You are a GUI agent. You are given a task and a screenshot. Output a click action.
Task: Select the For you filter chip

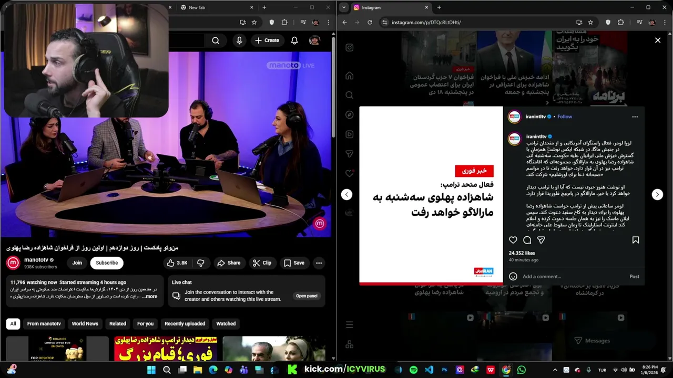146,324
